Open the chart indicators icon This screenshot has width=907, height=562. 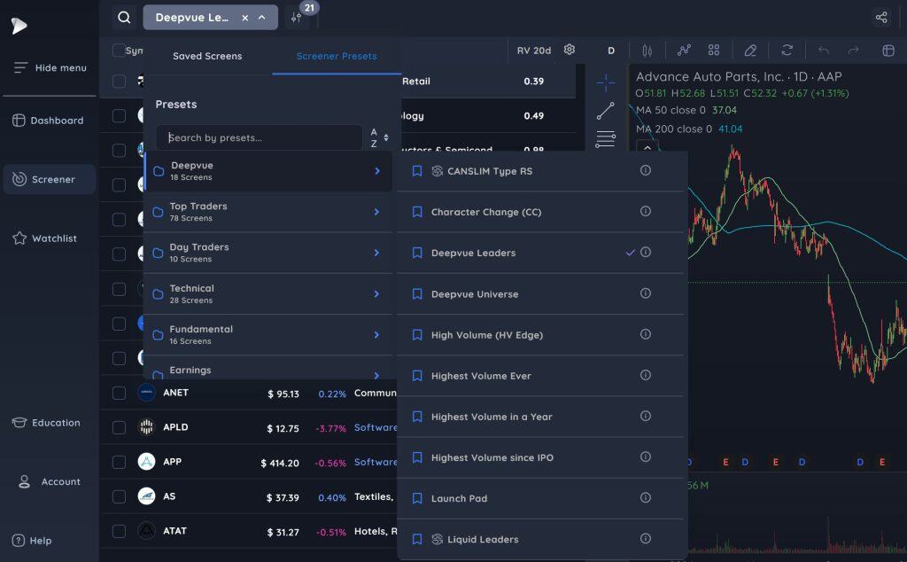(685, 51)
